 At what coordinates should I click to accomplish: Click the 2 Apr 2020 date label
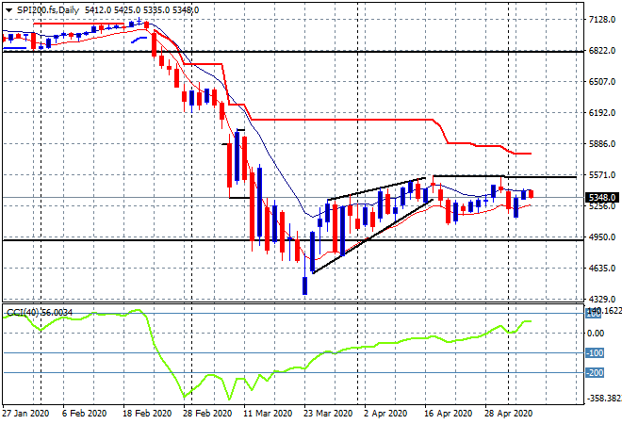385,414
